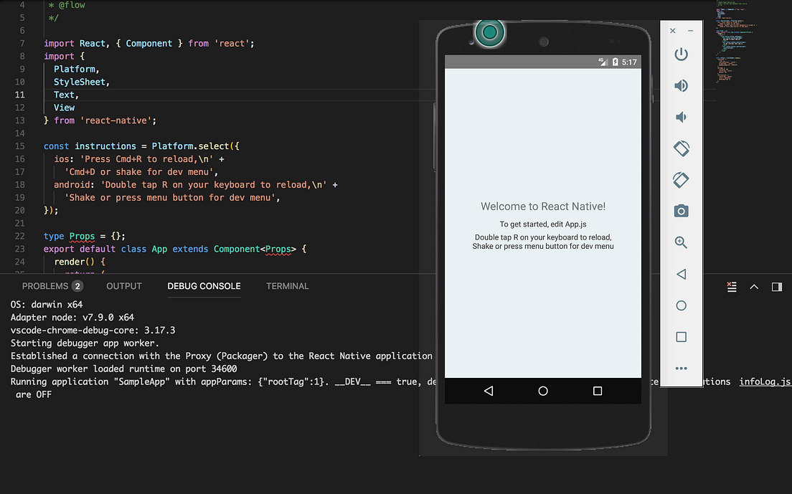Rotate the emulator screen counterclockwise

click(x=681, y=148)
